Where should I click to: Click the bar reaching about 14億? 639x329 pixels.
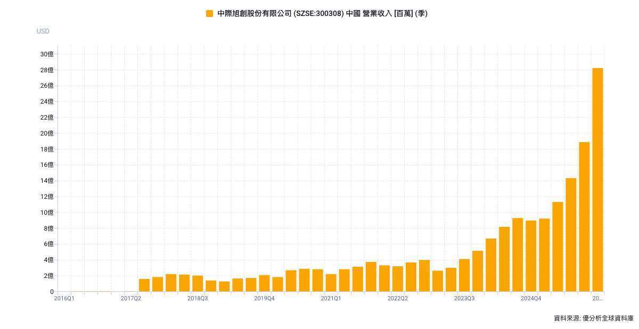coord(571,235)
